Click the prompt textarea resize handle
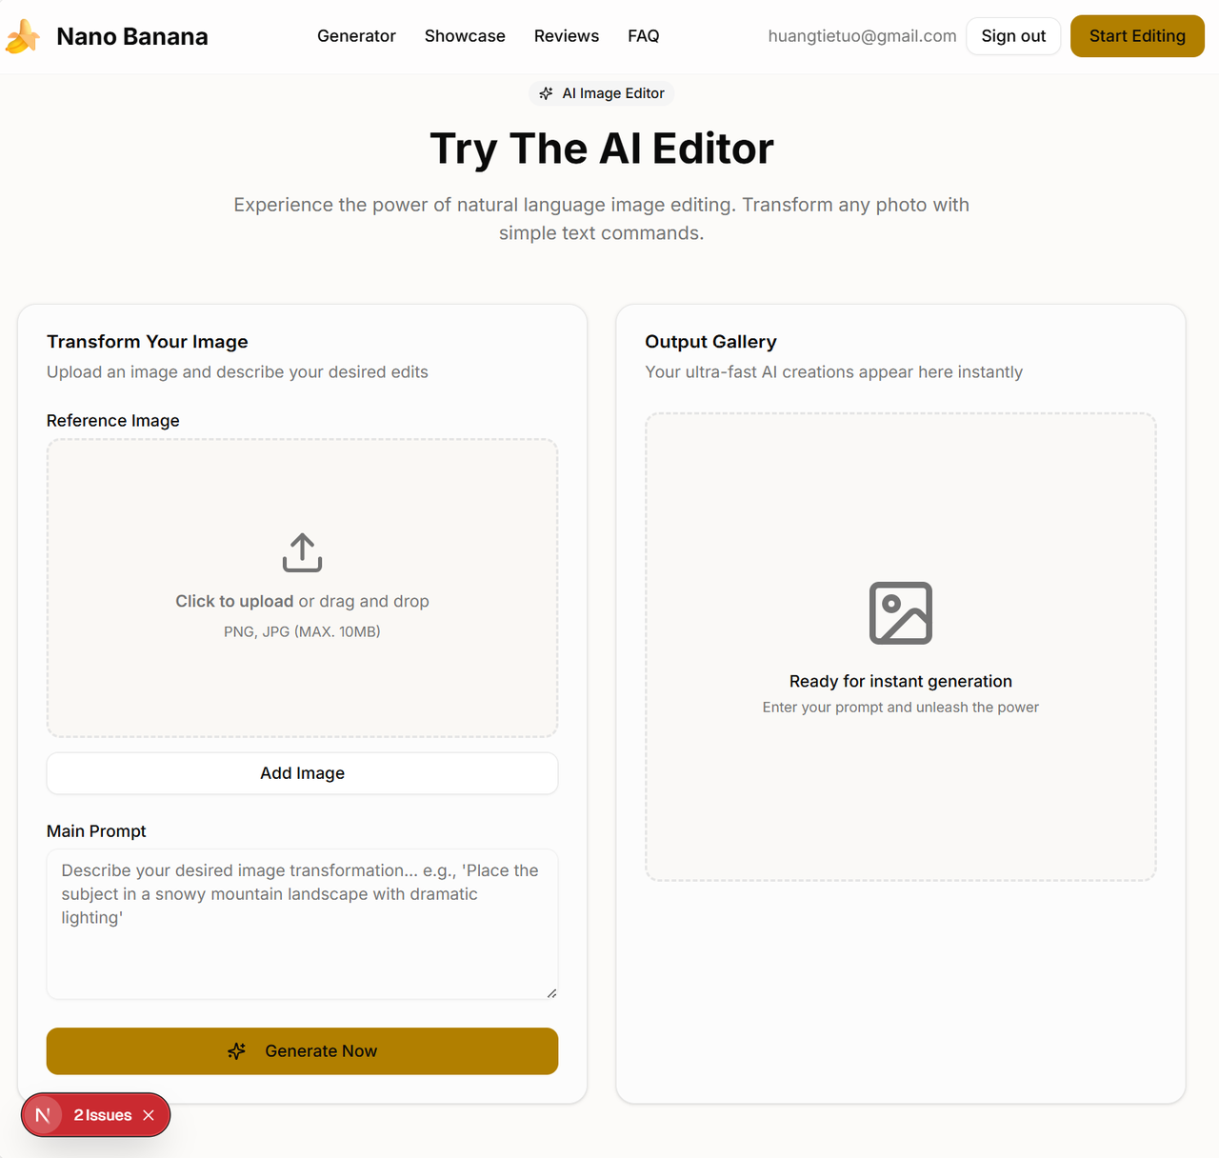 coord(551,993)
